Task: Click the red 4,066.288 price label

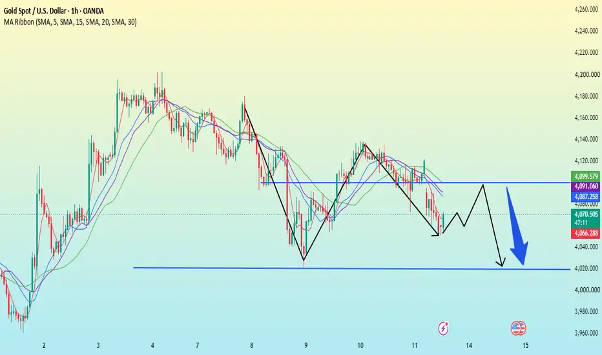Action: pyautogui.click(x=586, y=234)
